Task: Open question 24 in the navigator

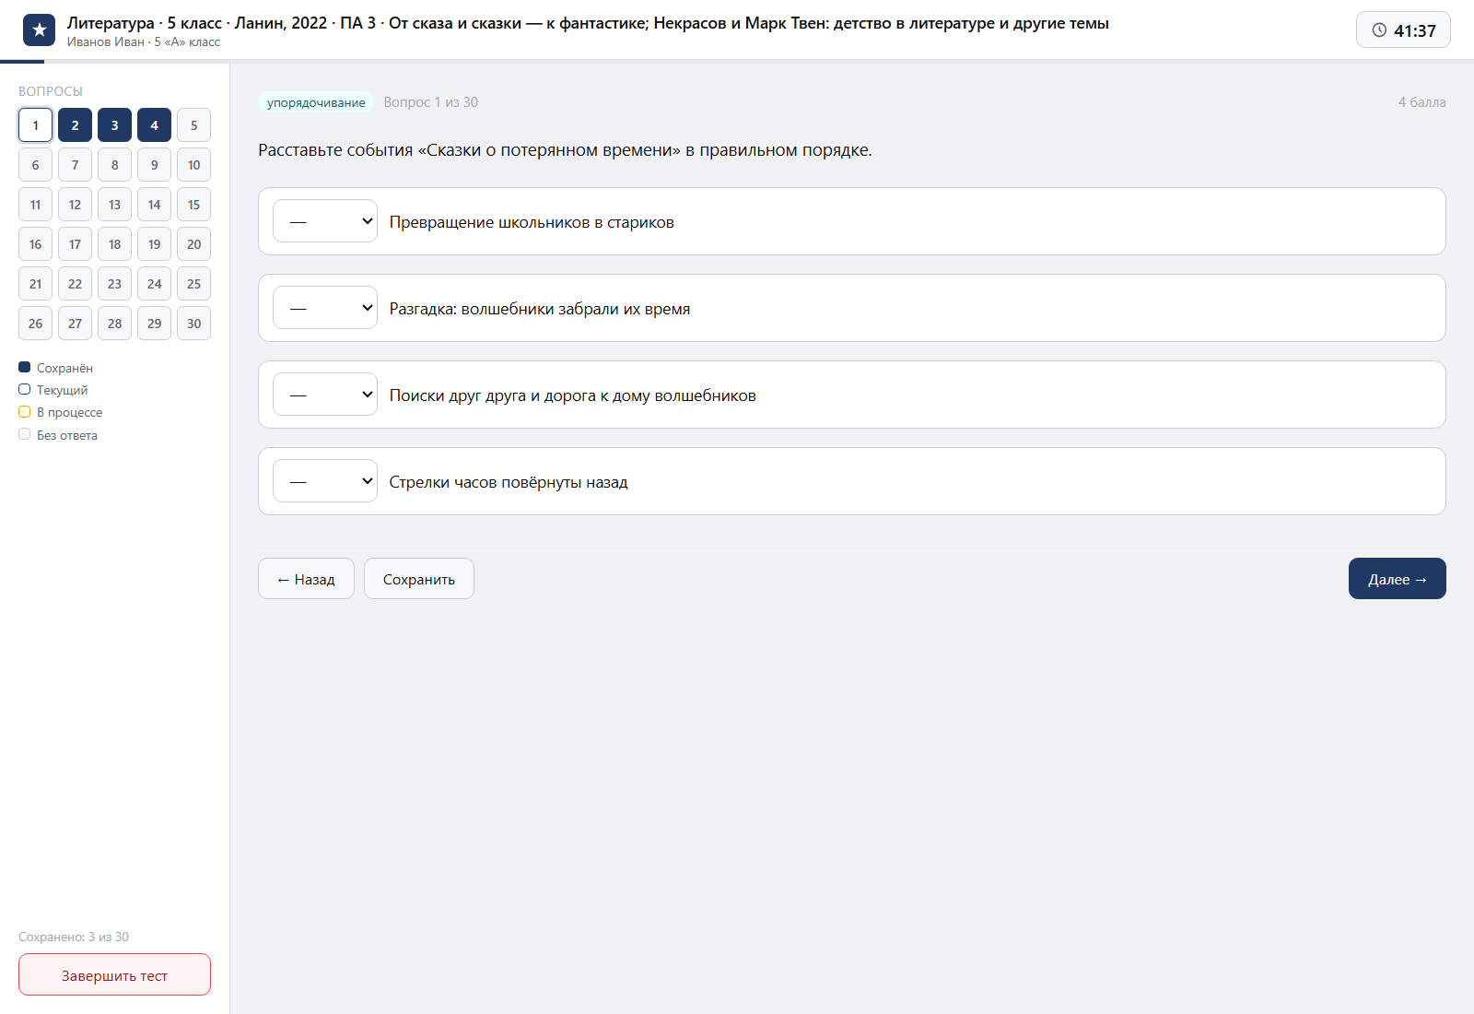Action: (x=154, y=284)
